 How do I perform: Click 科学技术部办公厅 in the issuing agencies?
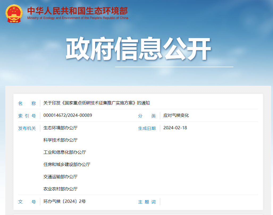pyautogui.click(x=60, y=140)
